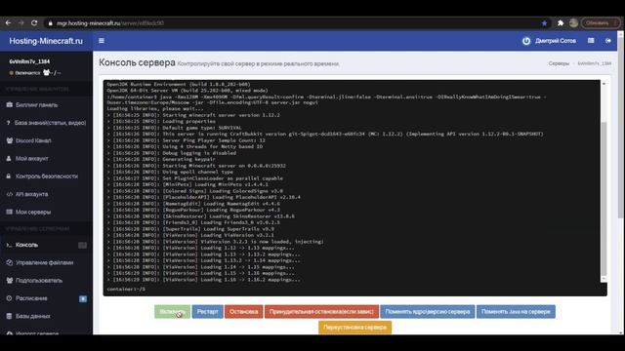
Task: Click the Расписание count badge
Action: (82, 299)
